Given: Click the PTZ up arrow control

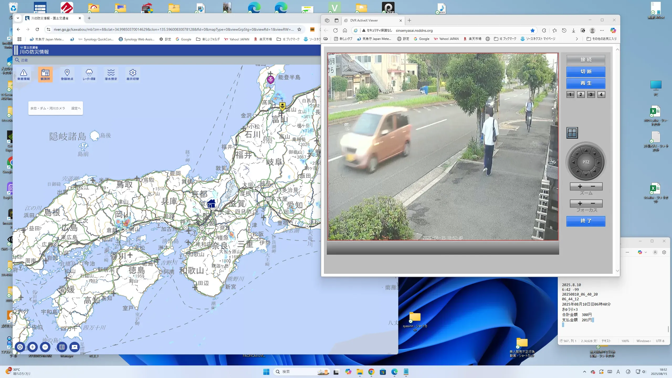Looking at the screenshot, I should (586, 150).
